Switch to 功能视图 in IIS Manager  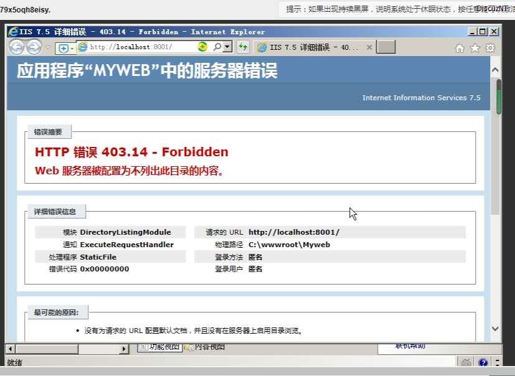tap(159, 347)
